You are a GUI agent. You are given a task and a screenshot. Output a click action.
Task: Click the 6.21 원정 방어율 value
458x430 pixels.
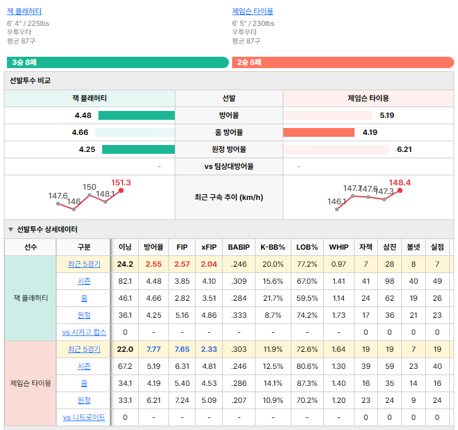404,149
